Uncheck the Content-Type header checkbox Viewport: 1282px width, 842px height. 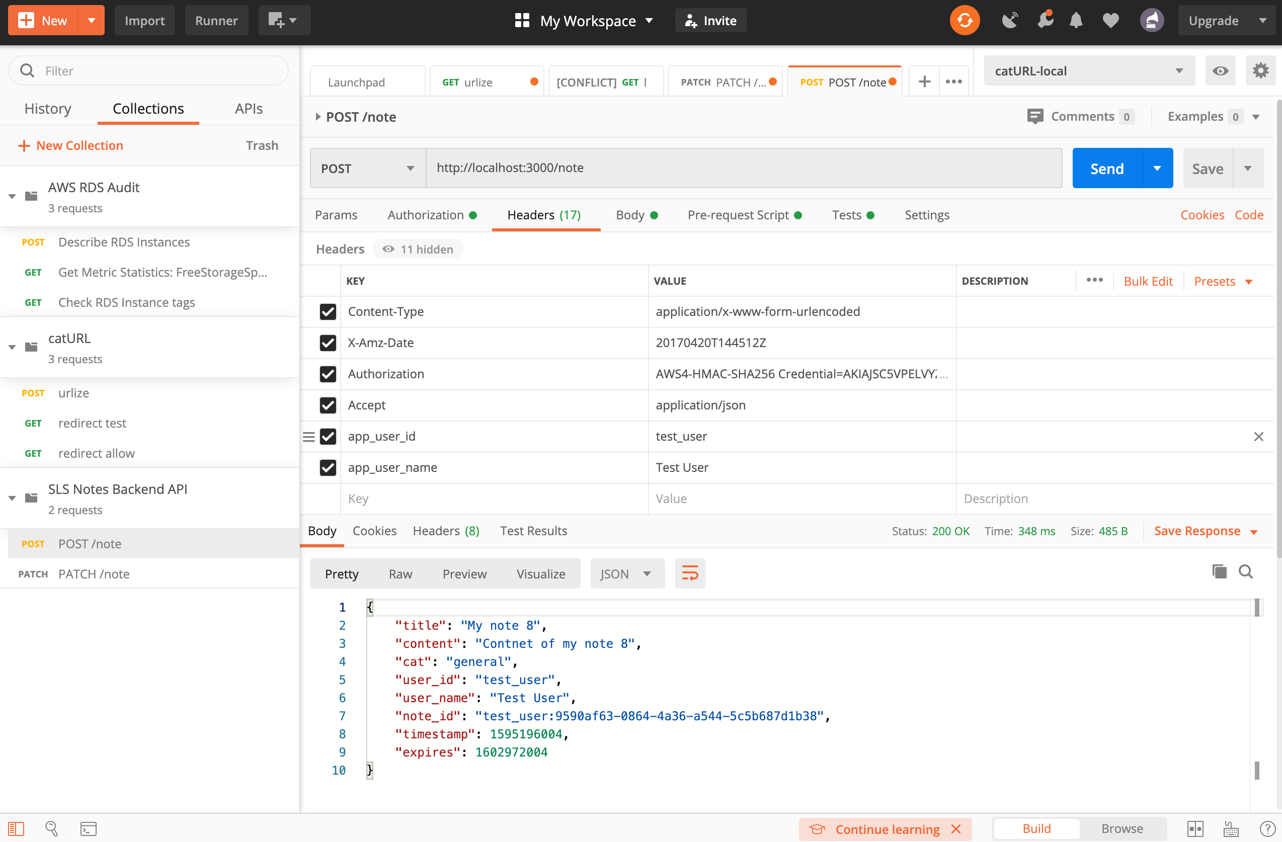[328, 312]
